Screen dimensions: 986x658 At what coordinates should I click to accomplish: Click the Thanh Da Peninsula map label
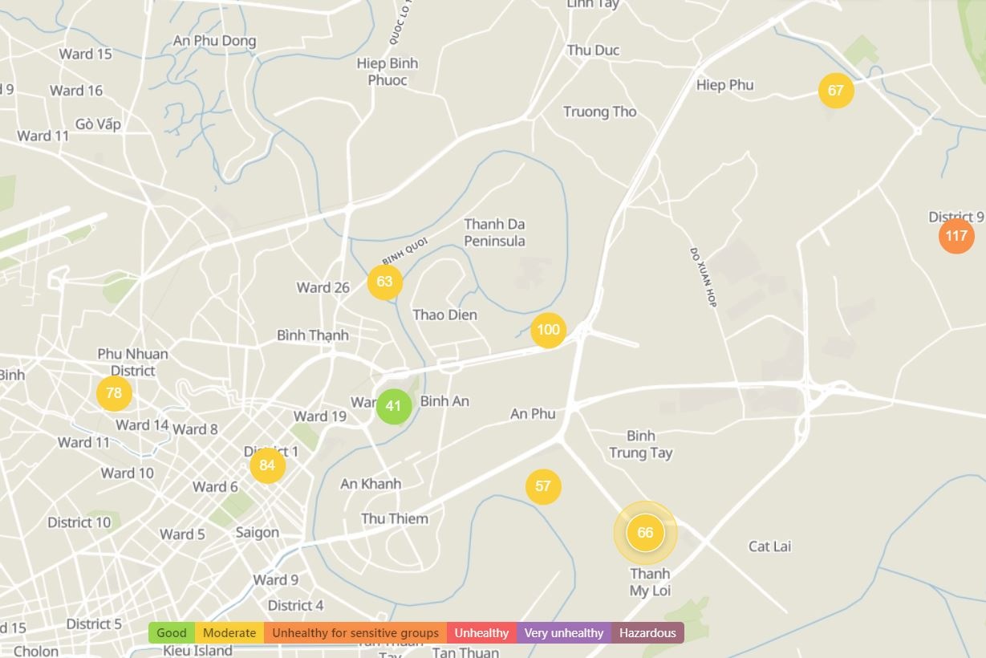(x=494, y=233)
